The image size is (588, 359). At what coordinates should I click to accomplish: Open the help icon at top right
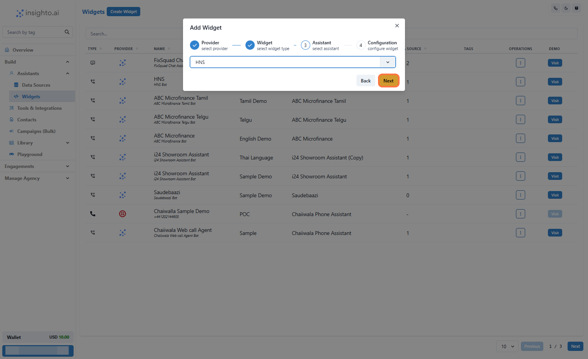click(x=576, y=8)
